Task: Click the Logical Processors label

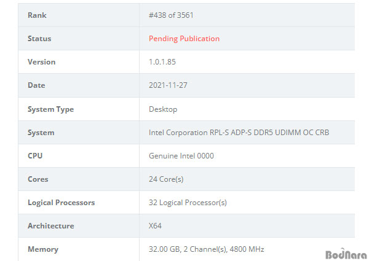Action: [x=61, y=203]
